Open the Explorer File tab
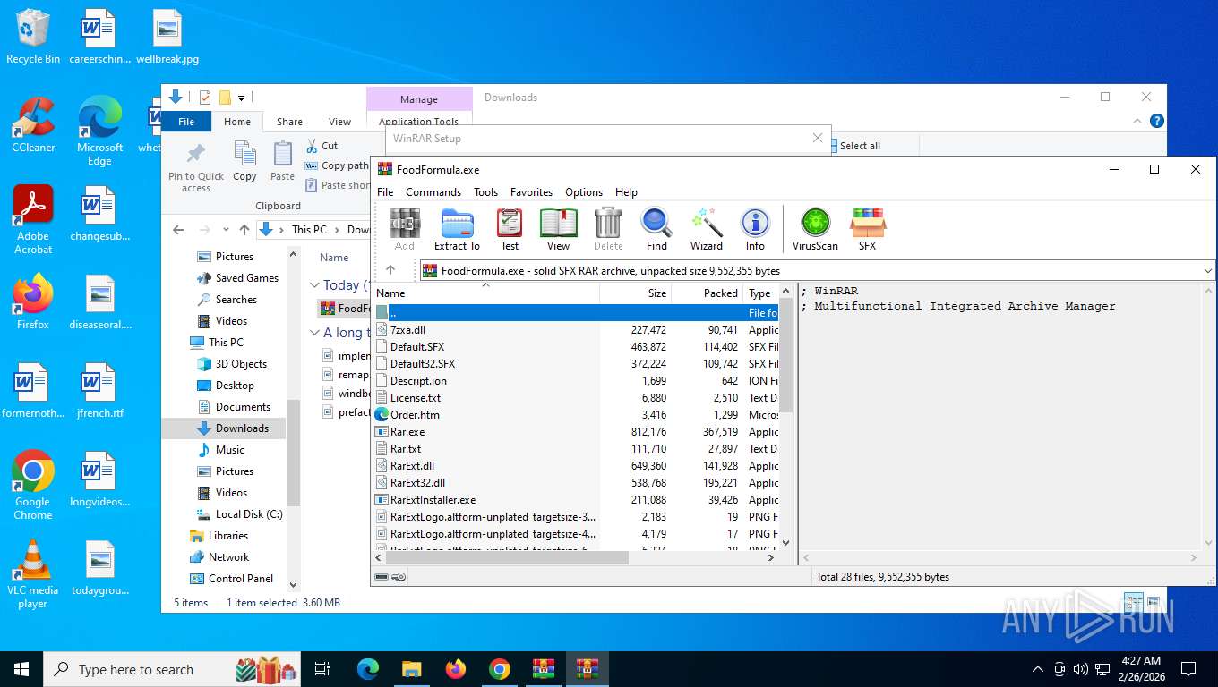Image resolution: width=1218 pixels, height=687 pixels. [186, 122]
